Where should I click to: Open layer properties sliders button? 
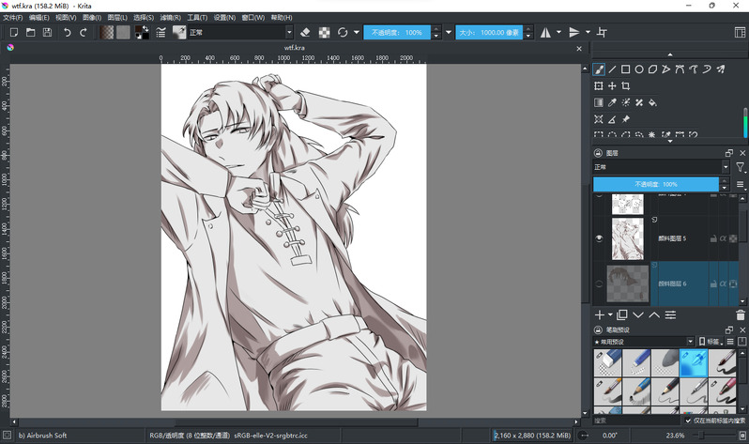click(671, 315)
